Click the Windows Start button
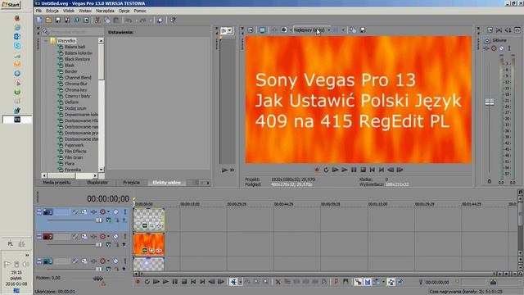Viewport: 524px width, 295px height. point(11,5)
